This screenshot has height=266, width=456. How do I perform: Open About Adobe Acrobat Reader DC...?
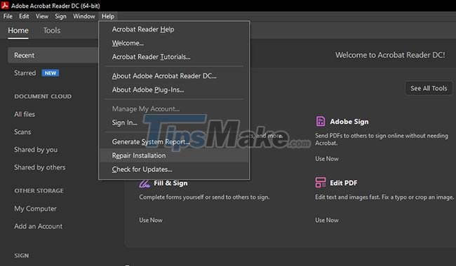pyautogui.click(x=174, y=76)
